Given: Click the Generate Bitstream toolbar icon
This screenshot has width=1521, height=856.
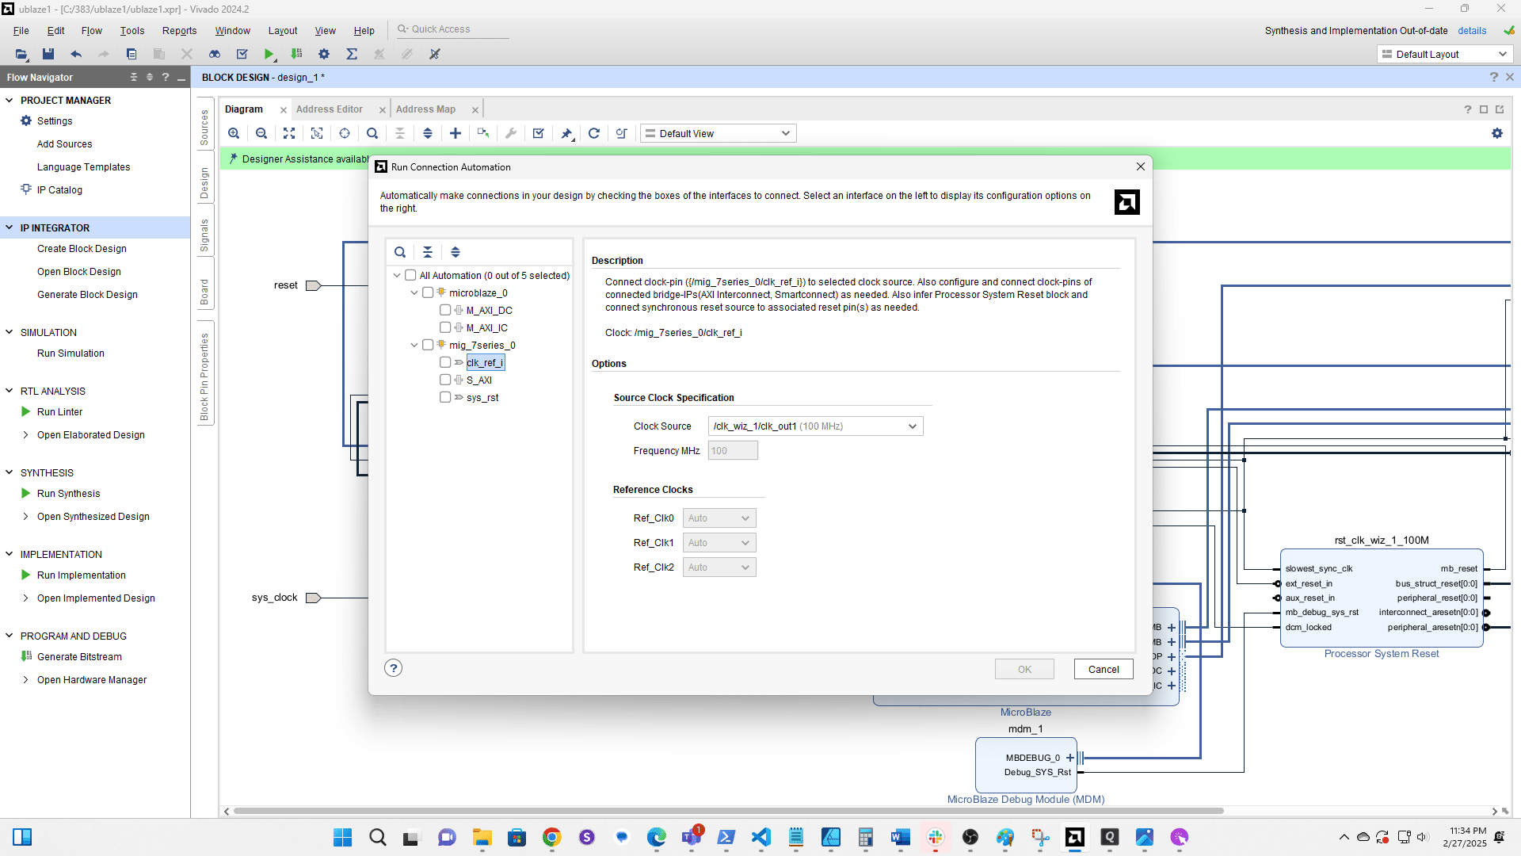Looking at the screenshot, I should [x=296, y=54].
